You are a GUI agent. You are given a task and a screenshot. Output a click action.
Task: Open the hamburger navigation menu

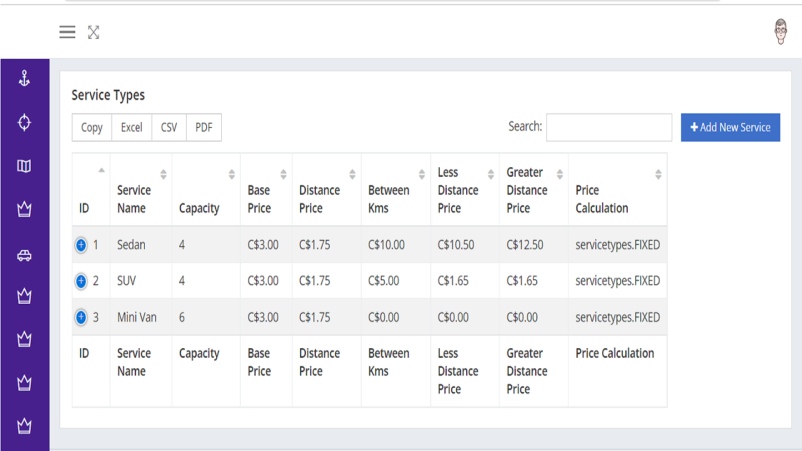pyautogui.click(x=67, y=33)
